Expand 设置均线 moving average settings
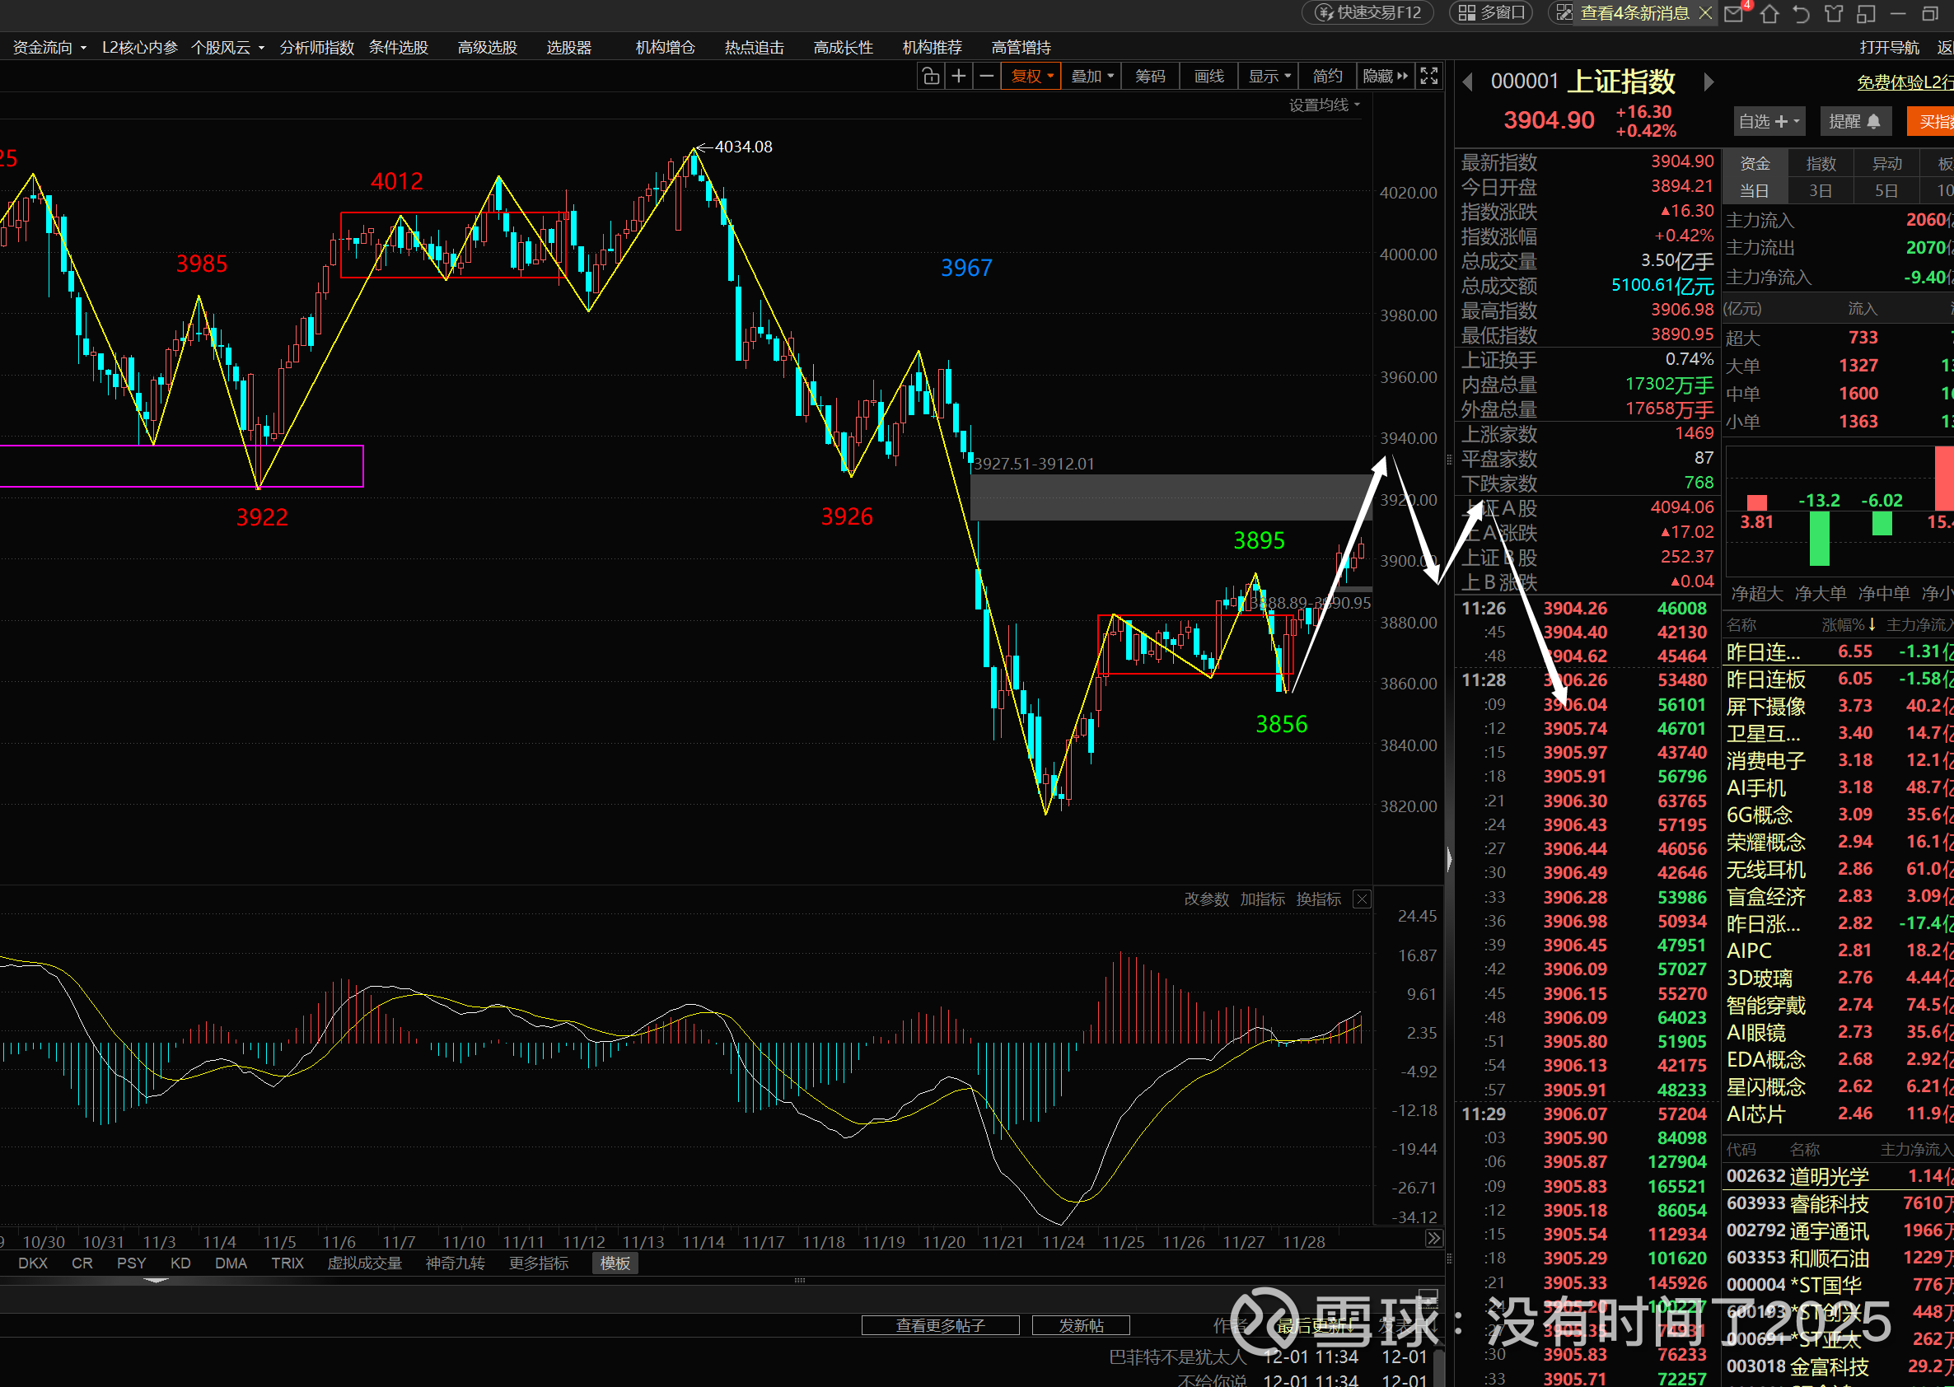Screen dimensions: 1954x1387 (x=1324, y=105)
